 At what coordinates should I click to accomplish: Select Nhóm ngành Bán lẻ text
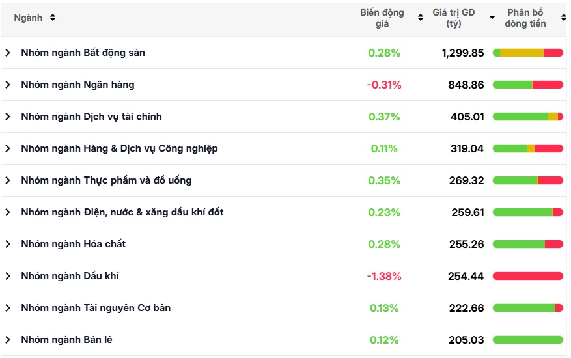coord(66,340)
